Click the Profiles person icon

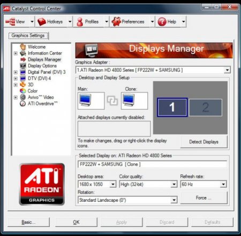[x=80, y=22]
